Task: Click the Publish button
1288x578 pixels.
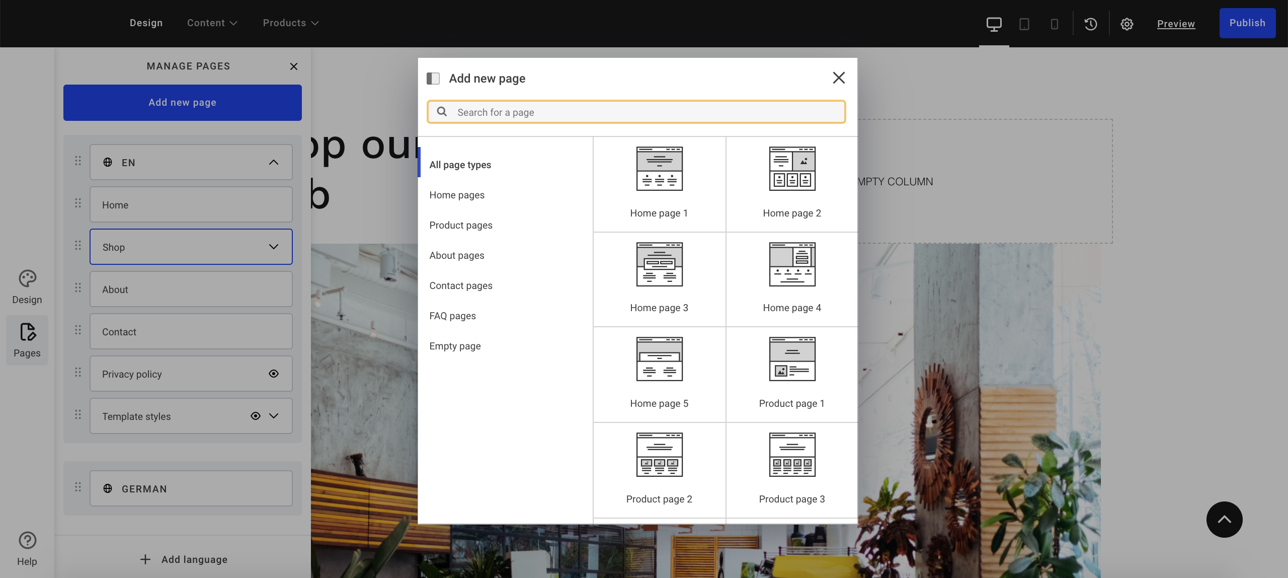Action: click(1247, 23)
